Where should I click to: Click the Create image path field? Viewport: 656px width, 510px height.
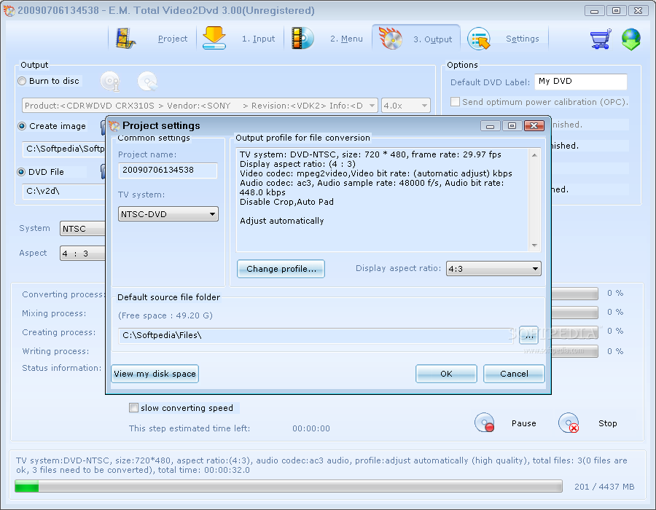[63, 149]
